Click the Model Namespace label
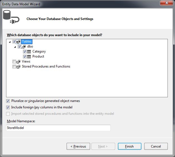This screenshot has height=157, width=175. click(21, 121)
